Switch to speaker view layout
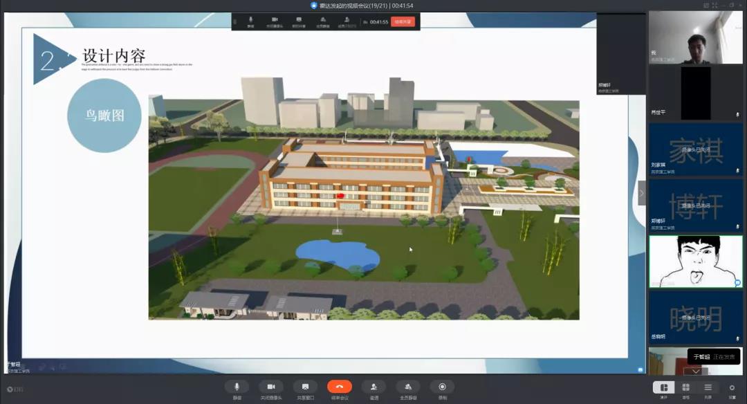This screenshot has width=747, height=404. (664, 388)
